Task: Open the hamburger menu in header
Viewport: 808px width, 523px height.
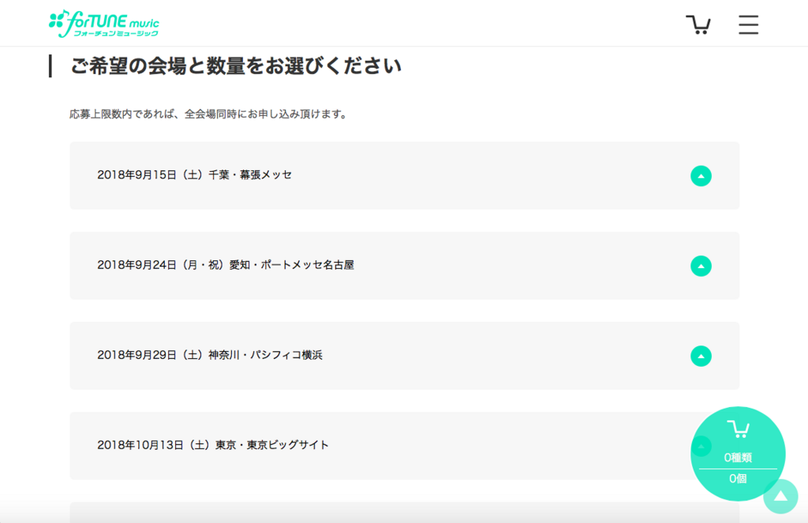Action: [x=748, y=24]
